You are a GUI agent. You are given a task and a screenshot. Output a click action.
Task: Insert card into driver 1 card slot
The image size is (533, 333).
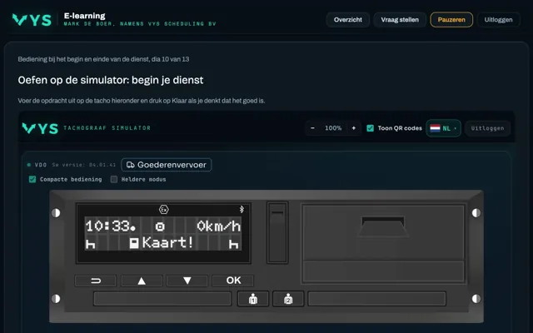tap(162, 299)
